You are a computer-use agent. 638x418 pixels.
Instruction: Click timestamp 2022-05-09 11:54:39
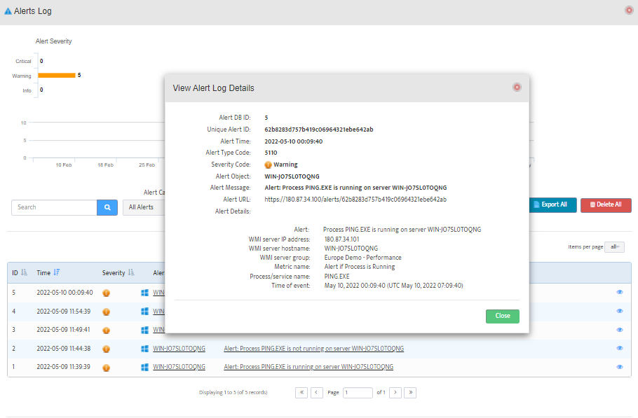(x=64, y=312)
